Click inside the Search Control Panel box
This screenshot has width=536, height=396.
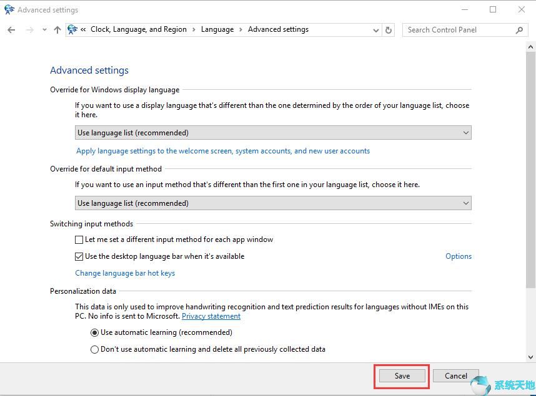click(456, 29)
